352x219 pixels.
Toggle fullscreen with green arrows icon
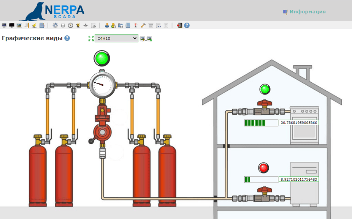point(91,38)
